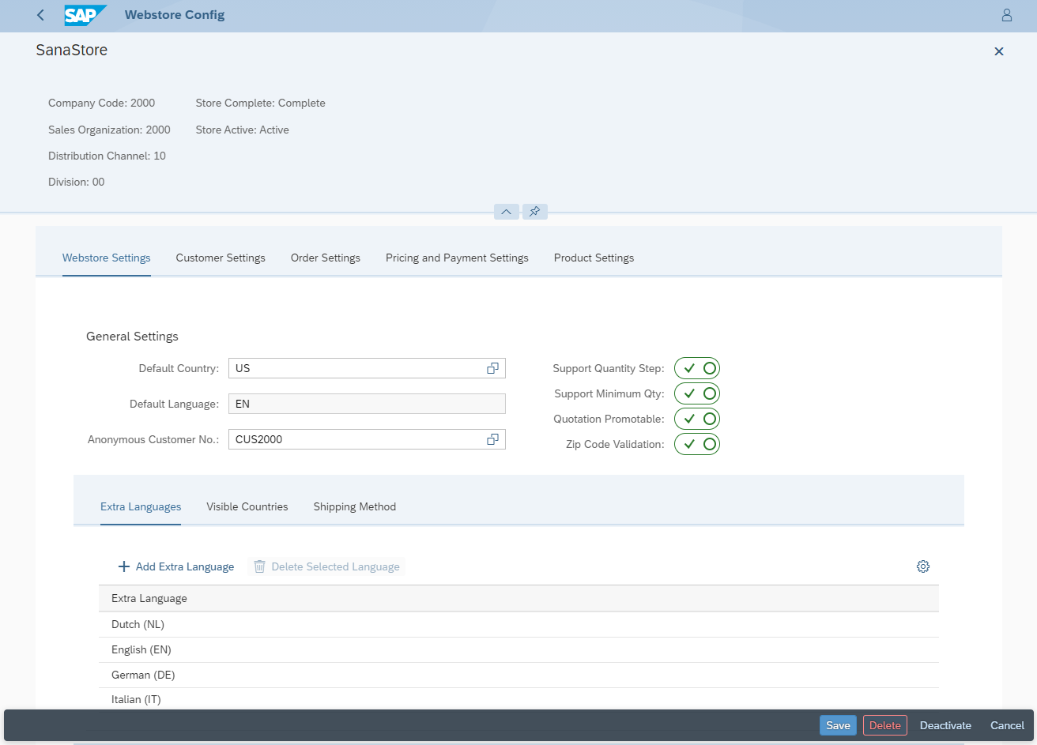This screenshot has width=1037, height=745.
Task: Select the Visible Countries sub-tab
Action: tap(247, 506)
